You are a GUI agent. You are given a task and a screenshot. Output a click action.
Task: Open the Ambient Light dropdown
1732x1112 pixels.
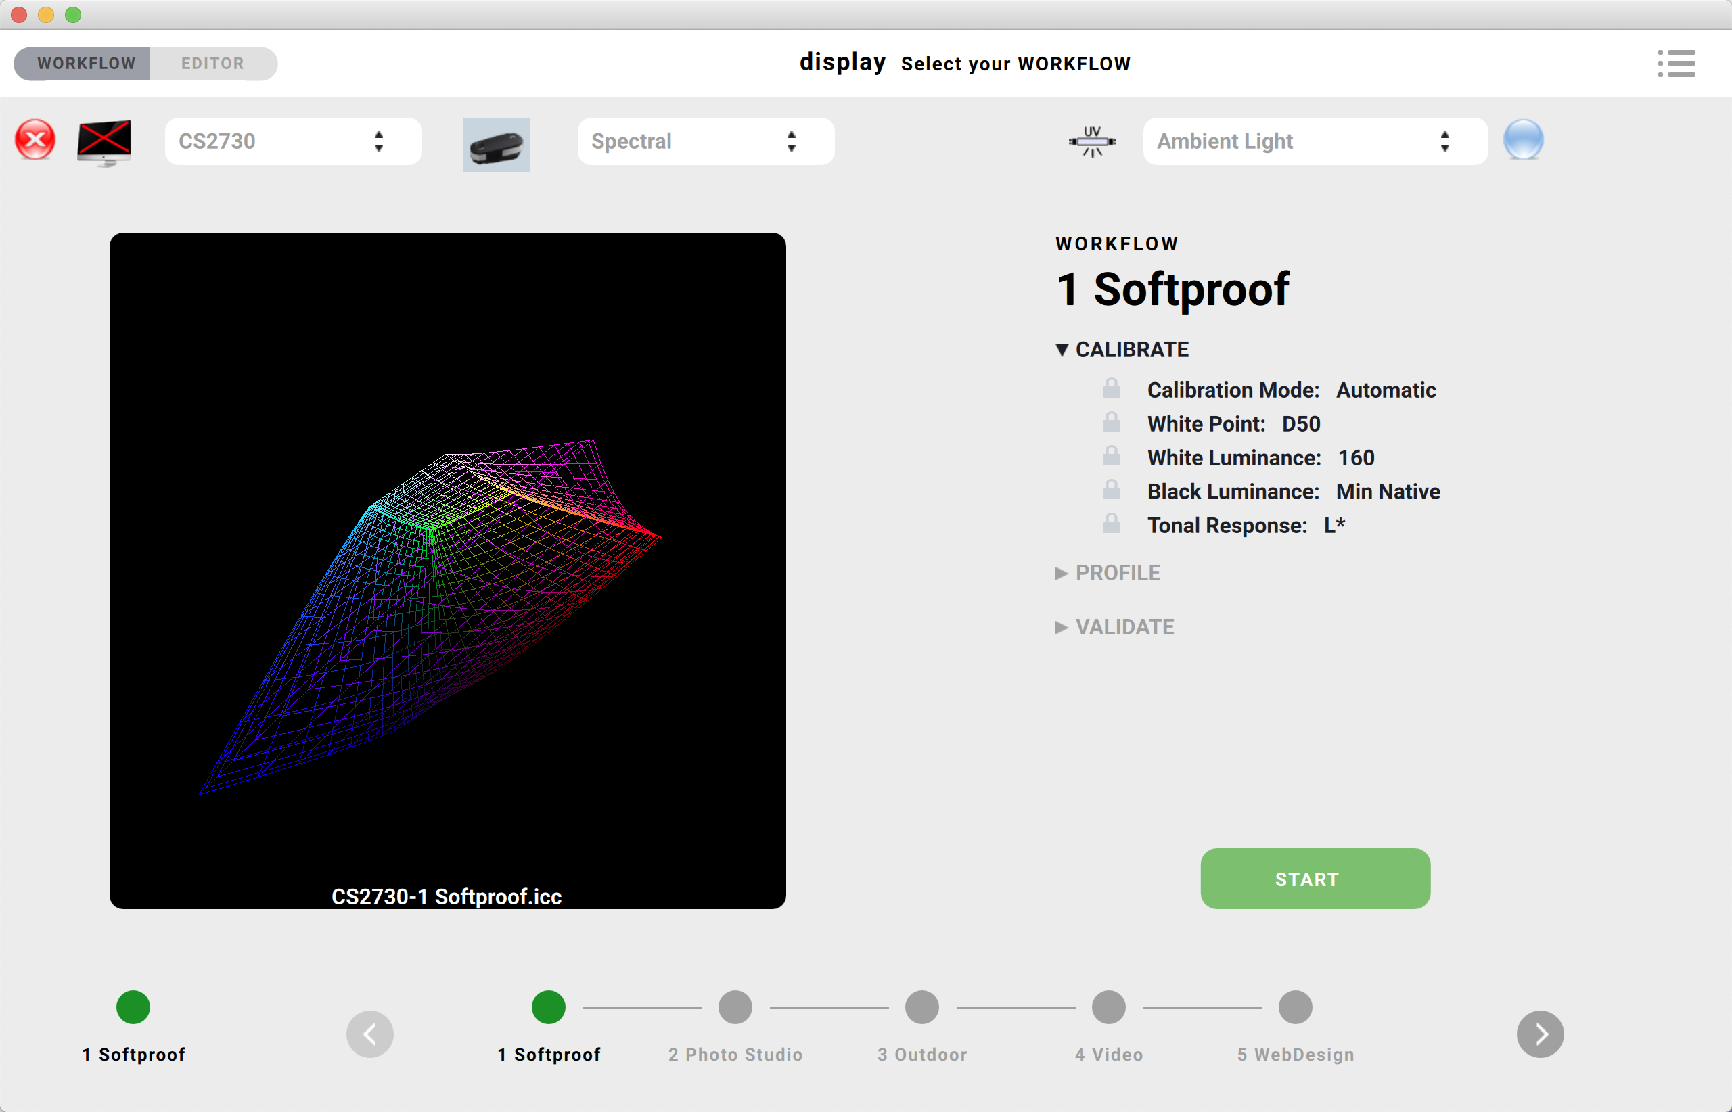1315,141
